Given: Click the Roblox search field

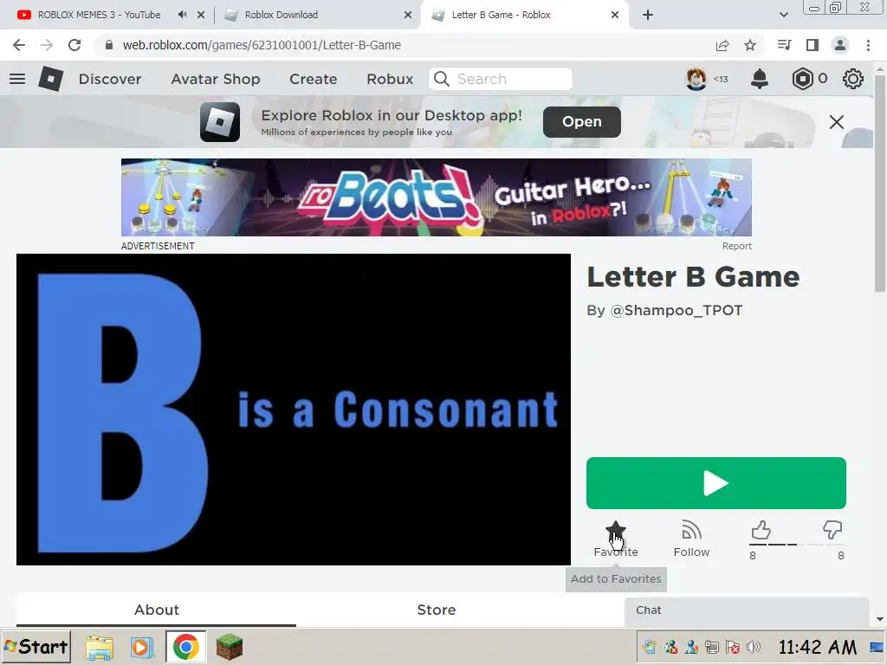Looking at the screenshot, I should [501, 79].
